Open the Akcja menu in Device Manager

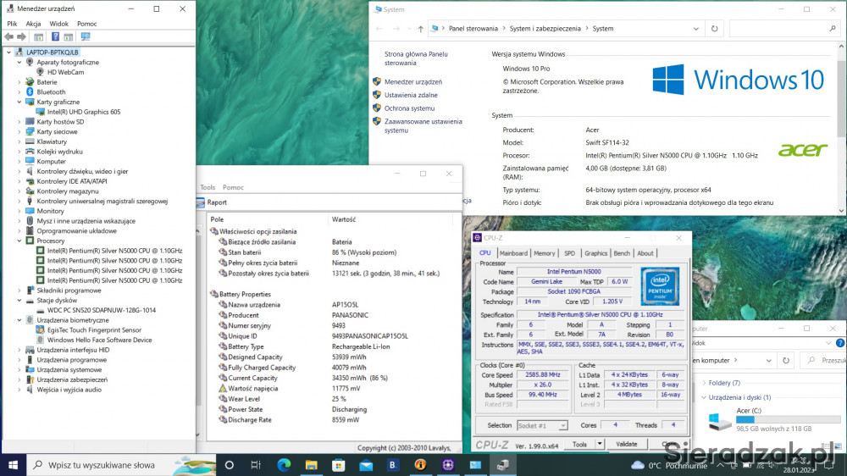33,24
